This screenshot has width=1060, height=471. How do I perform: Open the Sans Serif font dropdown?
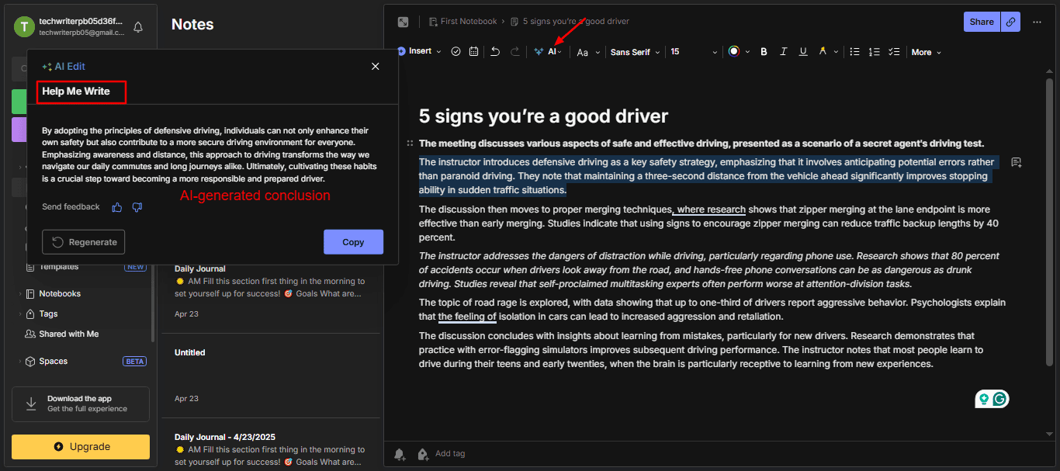(x=635, y=52)
